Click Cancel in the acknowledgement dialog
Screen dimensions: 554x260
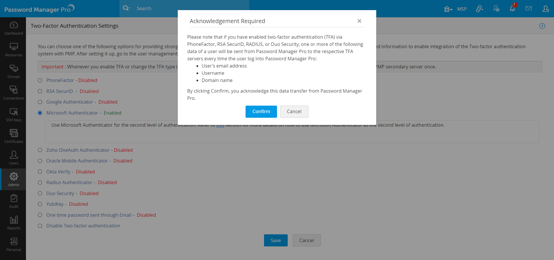pos(294,112)
